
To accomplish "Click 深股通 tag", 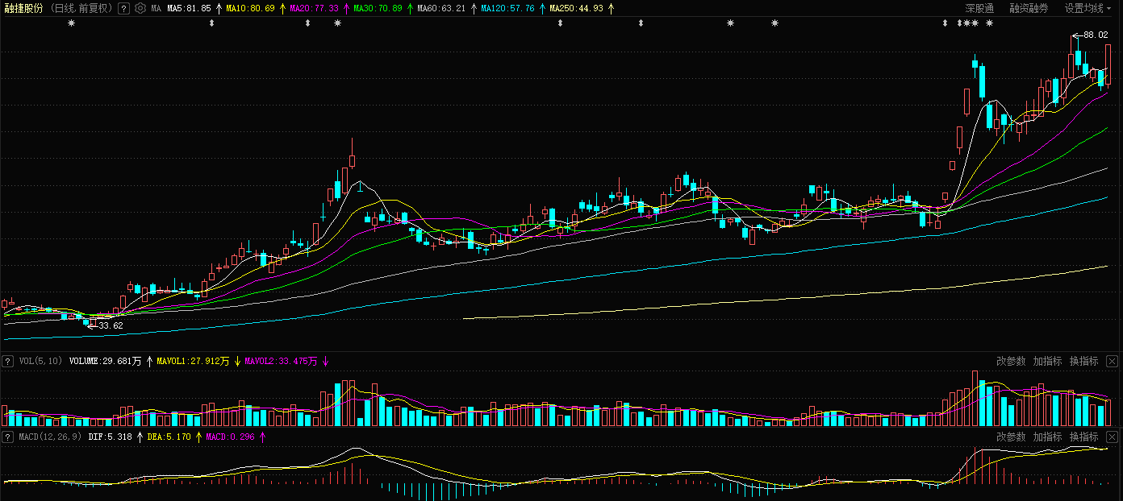I will 979,8.
